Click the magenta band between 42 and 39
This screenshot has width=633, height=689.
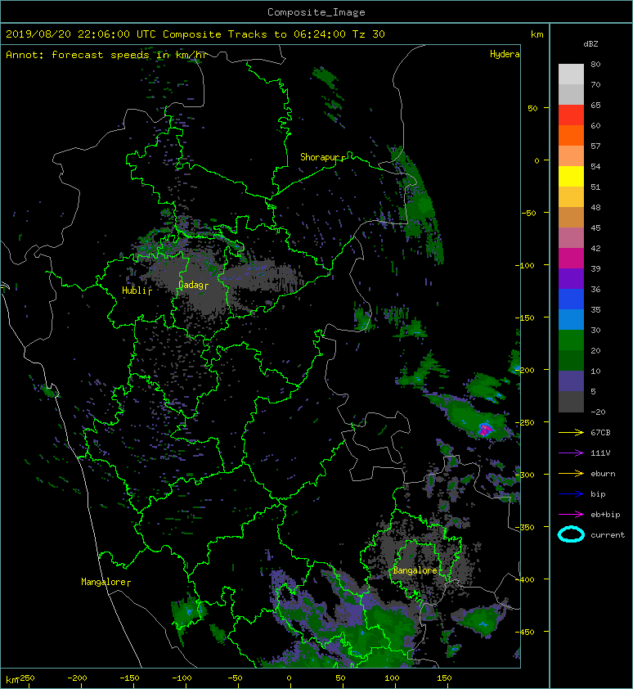pos(571,258)
